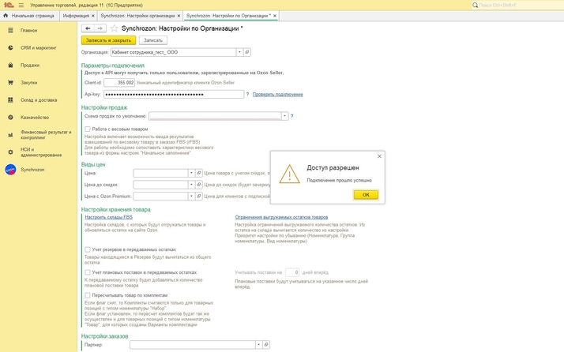Expand the Организация dropdown list
Viewport: 564px width, 352px height.
(238, 52)
